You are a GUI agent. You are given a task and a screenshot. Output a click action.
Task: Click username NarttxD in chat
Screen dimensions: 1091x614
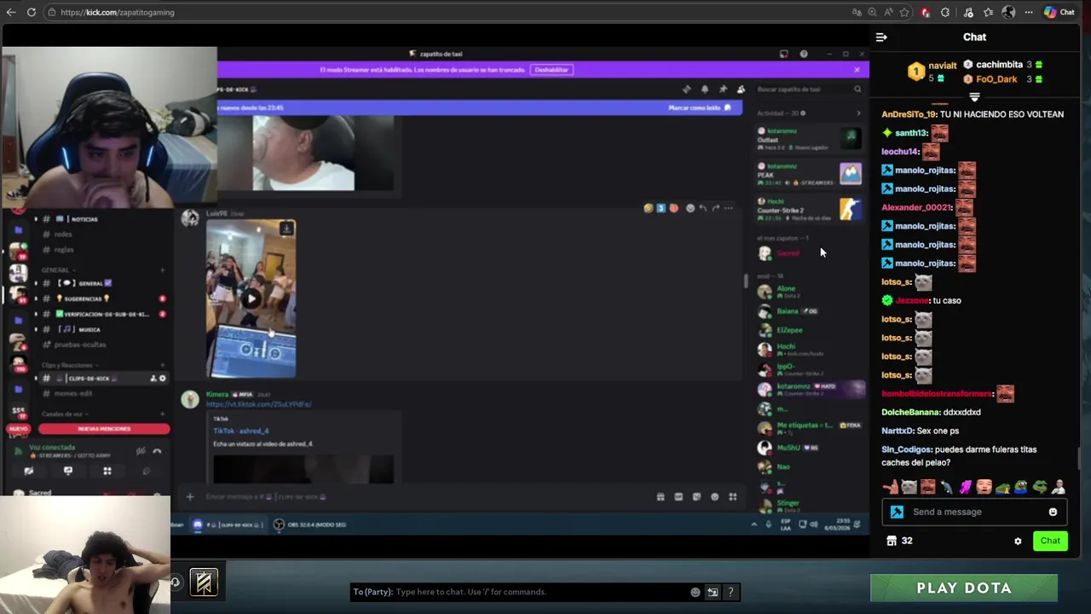pos(897,431)
